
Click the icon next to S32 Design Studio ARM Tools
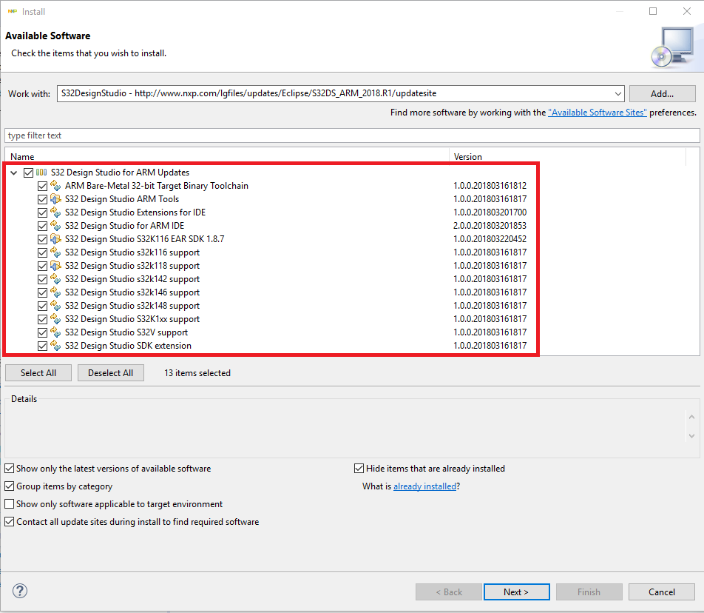55,199
